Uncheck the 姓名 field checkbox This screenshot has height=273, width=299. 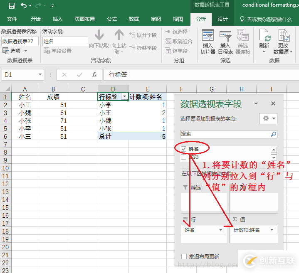pyautogui.click(x=184, y=149)
